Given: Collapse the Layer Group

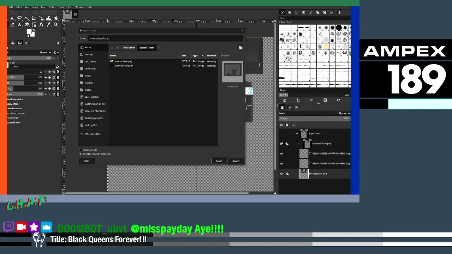Looking at the screenshot, I should (x=297, y=134).
